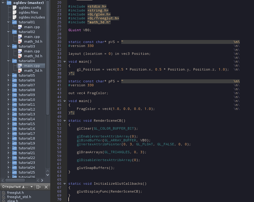Open freeglut.h from open documents list
This screenshot has height=202, width=254.
15,193
